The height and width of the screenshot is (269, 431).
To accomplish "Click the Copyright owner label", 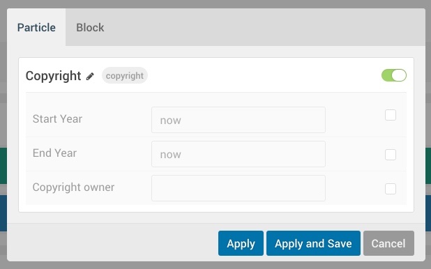I will pos(73,187).
